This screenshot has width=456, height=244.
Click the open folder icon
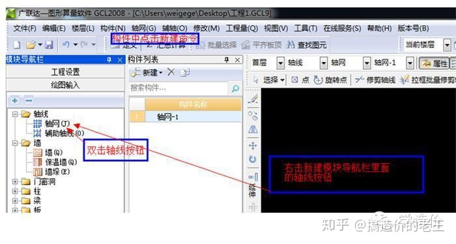pos(31,45)
